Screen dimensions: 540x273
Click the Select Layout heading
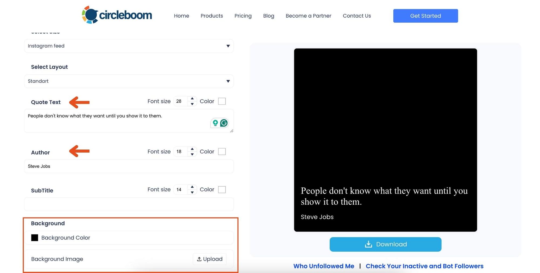tap(49, 67)
